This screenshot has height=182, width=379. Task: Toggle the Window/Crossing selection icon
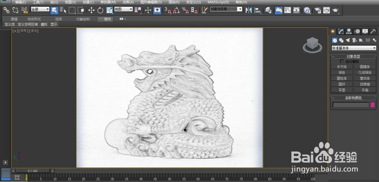pyautogui.click(x=81, y=10)
